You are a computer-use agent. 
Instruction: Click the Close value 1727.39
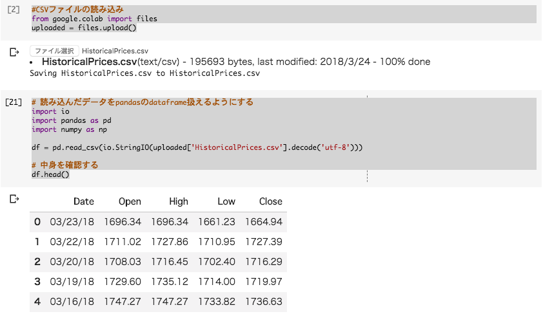point(264,242)
